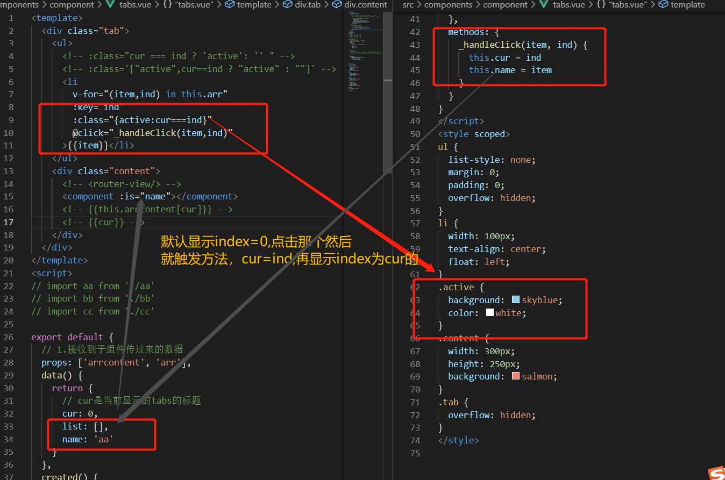Click the "name: 'aa'" line
Image resolution: width=725 pixels, height=480 pixels.
[88, 439]
